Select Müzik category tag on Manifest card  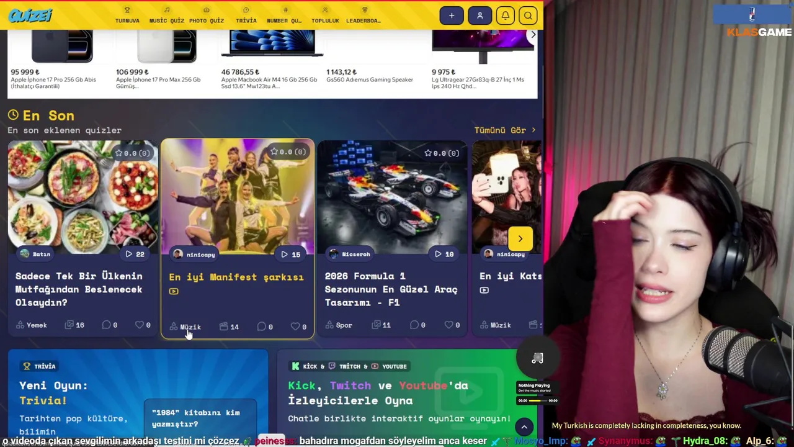[185, 327]
